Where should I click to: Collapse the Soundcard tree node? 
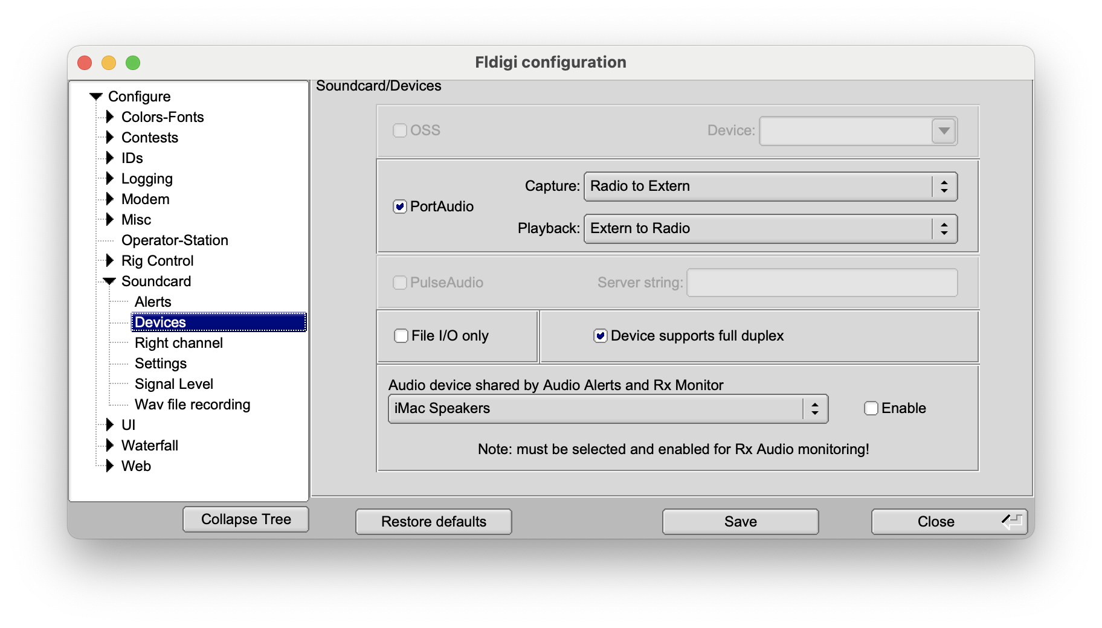pos(109,281)
